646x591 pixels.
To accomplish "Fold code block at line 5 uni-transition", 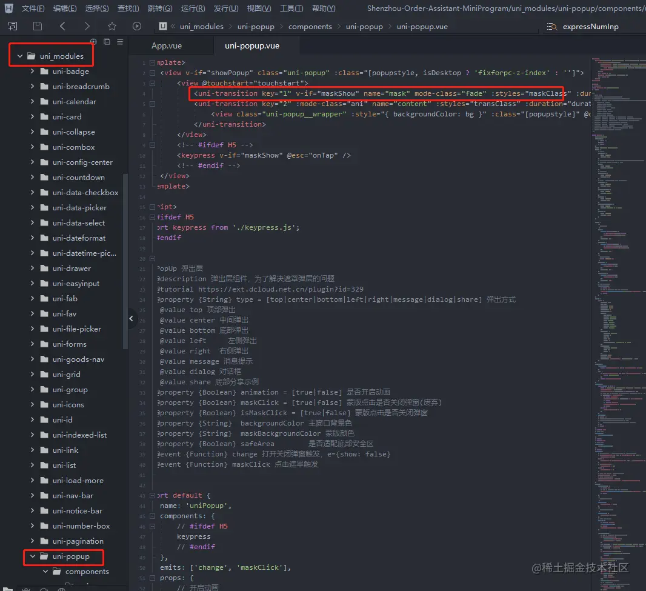I will 152,104.
